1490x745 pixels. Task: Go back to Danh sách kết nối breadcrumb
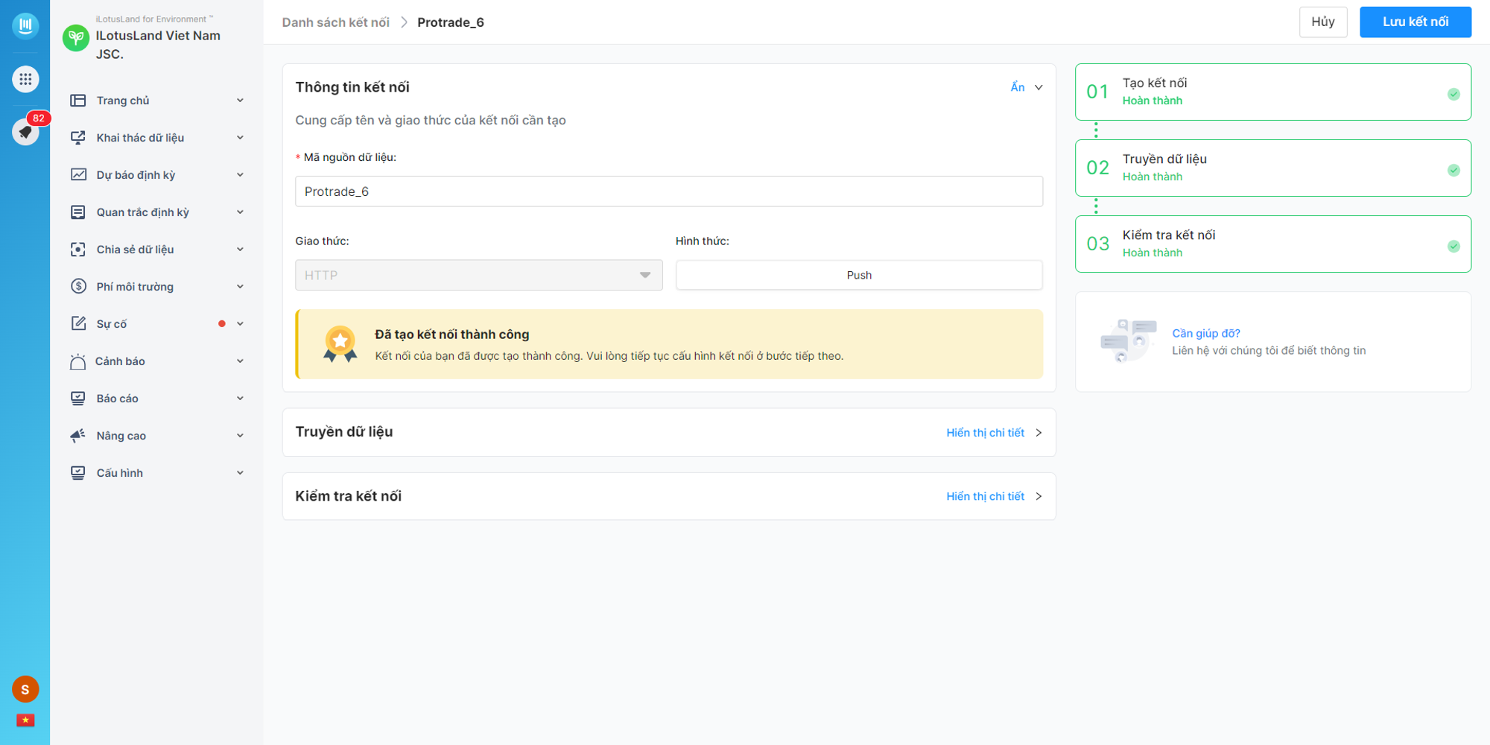pos(335,22)
